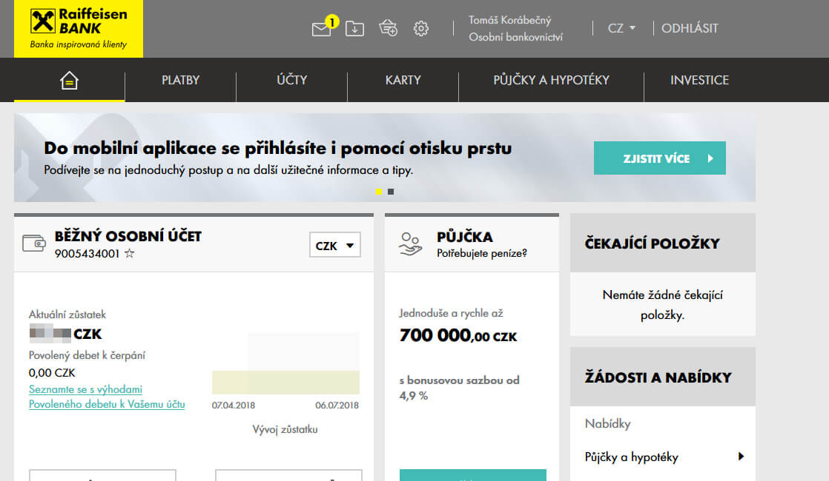Open the CZK currency dropdown
The width and height of the screenshot is (829, 481).
click(x=334, y=245)
